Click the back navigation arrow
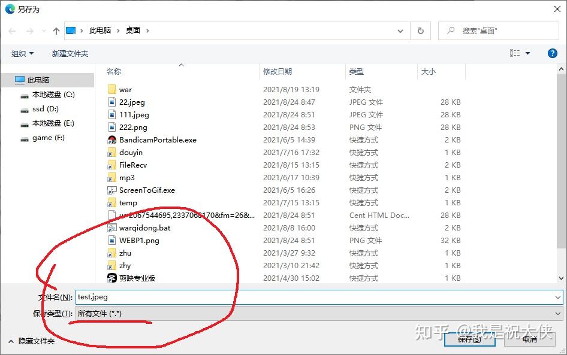Viewport: 567px width, 355px height. pyautogui.click(x=12, y=31)
